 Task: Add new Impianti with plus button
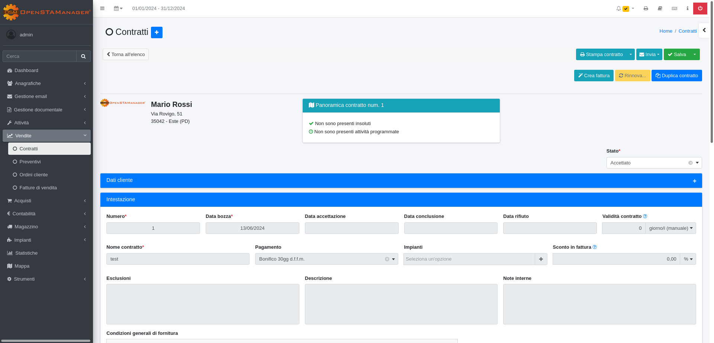coord(541,259)
